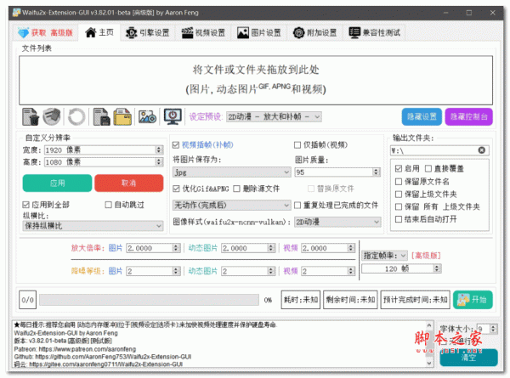Screen dimensions: 510x378
Task: Switch to the 主页 home tab
Action: pyautogui.click(x=99, y=32)
